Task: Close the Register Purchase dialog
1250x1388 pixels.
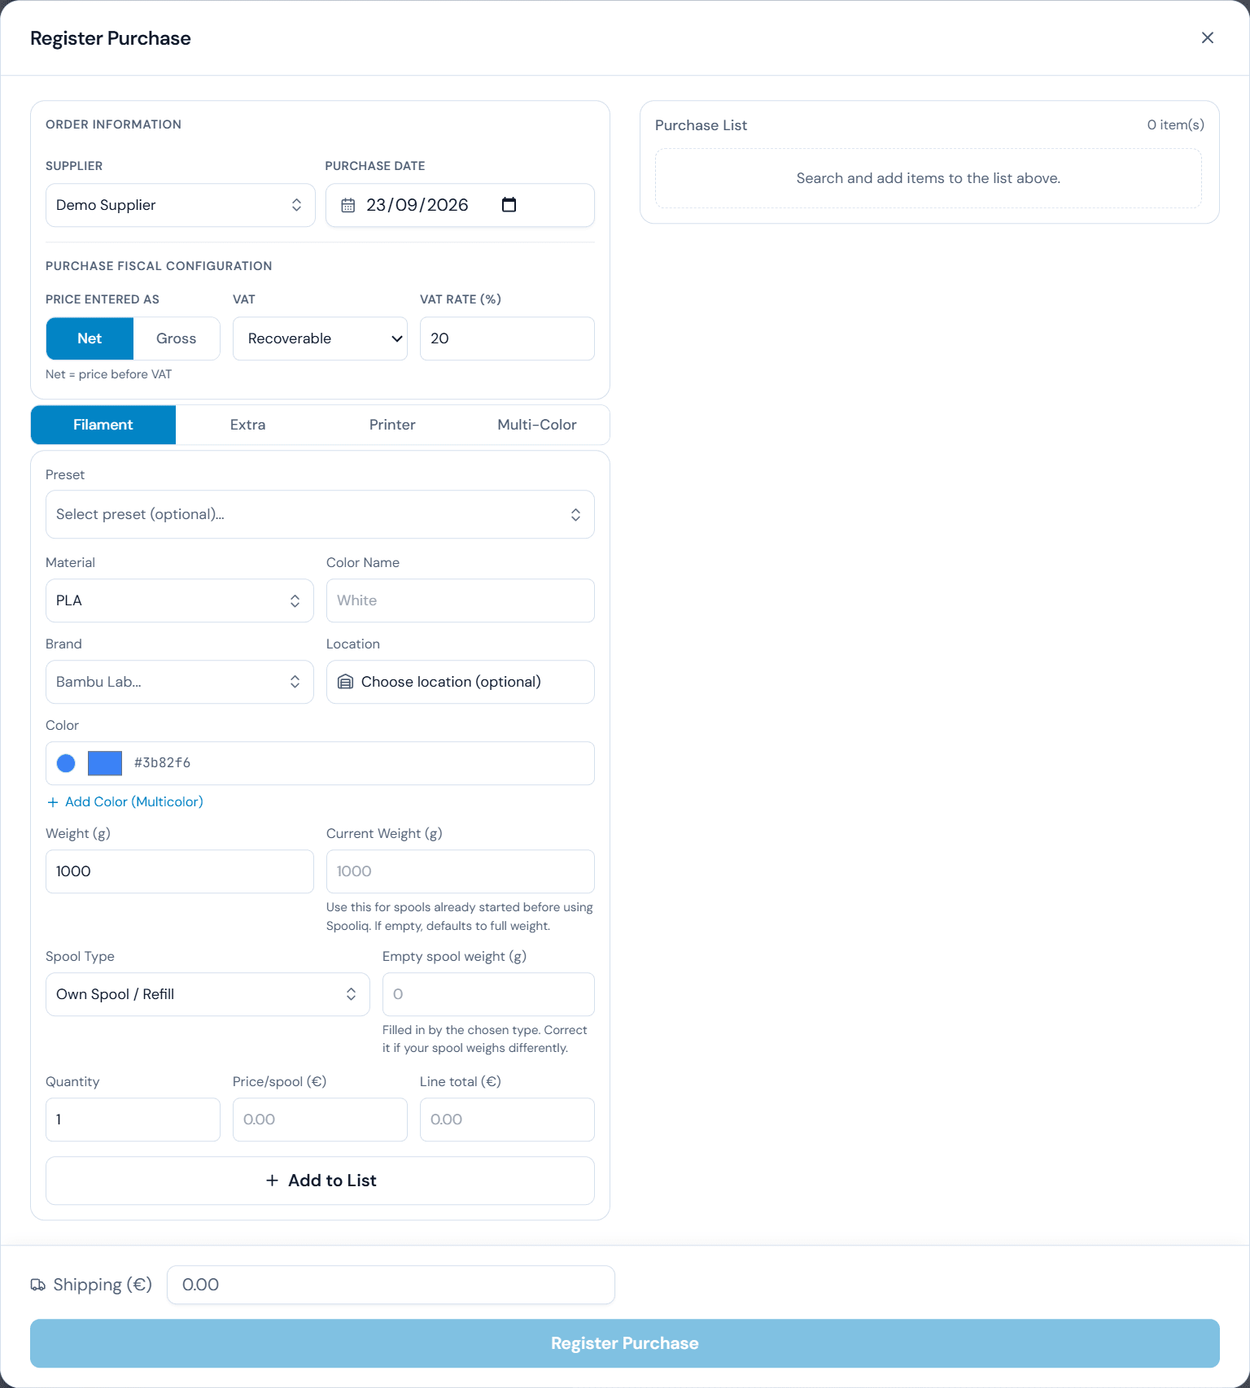Action: pos(1208,38)
